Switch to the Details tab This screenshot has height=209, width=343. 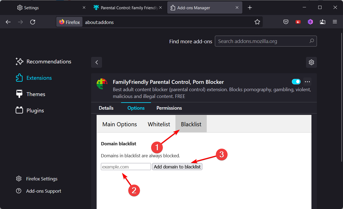click(106, 108)
